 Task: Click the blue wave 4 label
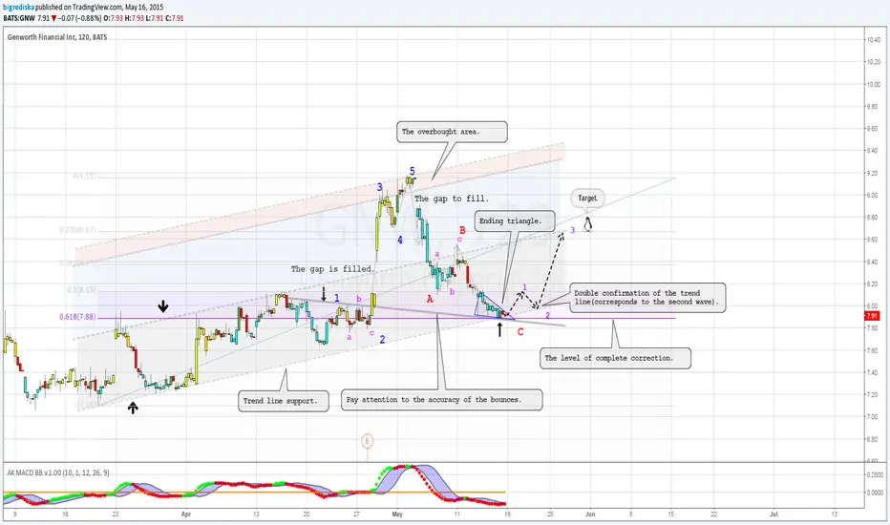[x=400, y=241]
